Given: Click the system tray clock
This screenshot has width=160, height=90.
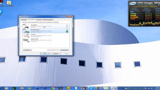Looking at the screenshot, I should coord(158,88).
